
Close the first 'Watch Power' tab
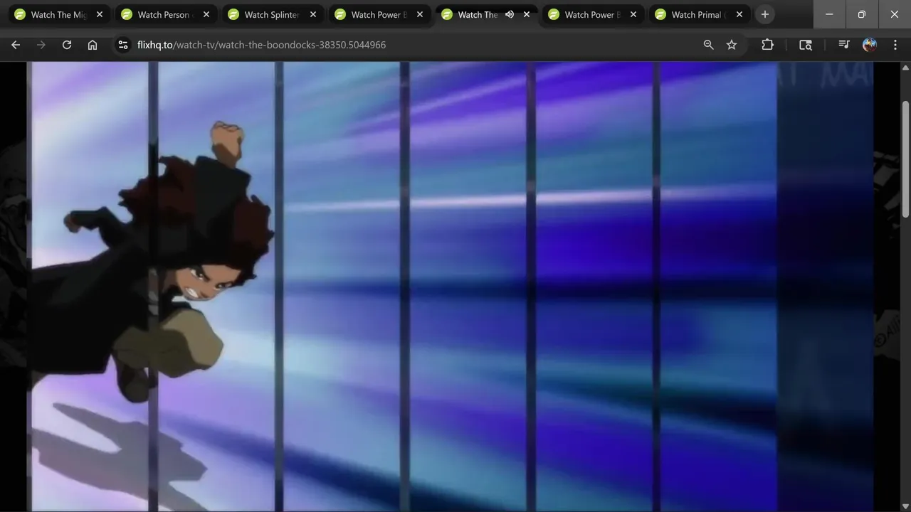point(420,14)
